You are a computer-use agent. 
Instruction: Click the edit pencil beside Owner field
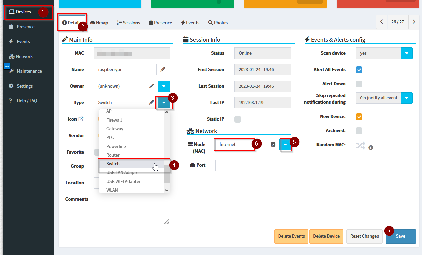coord(152,86)
